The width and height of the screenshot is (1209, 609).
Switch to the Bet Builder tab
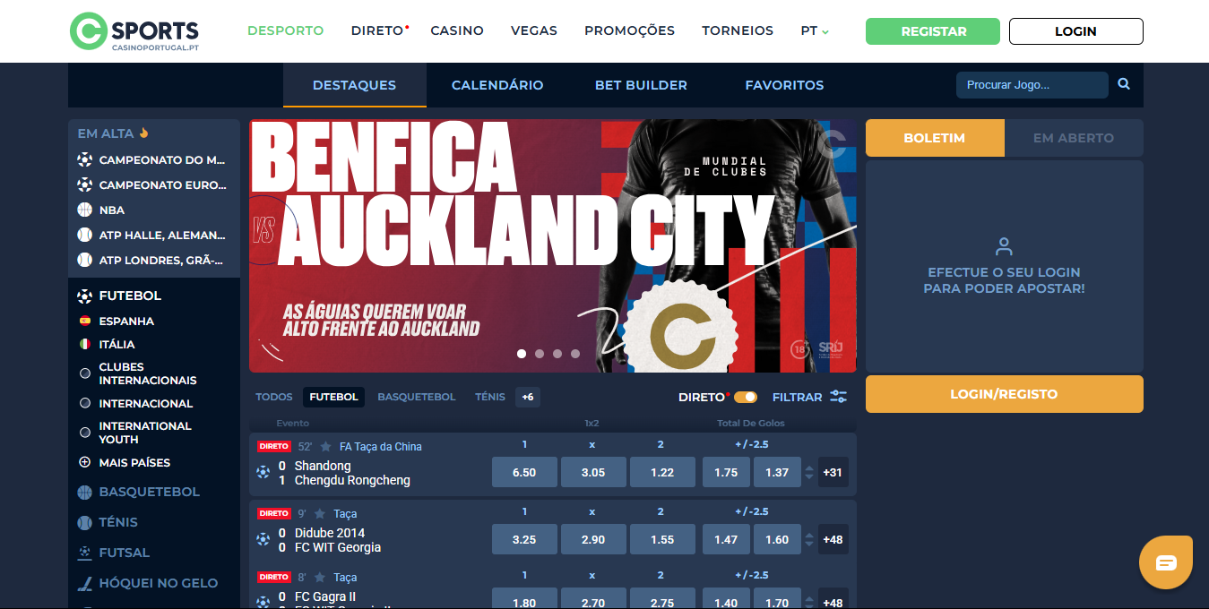click(641, 85)
